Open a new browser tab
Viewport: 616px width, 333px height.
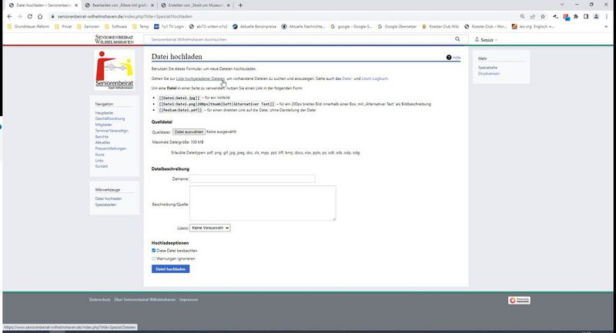tap(241, 5)
